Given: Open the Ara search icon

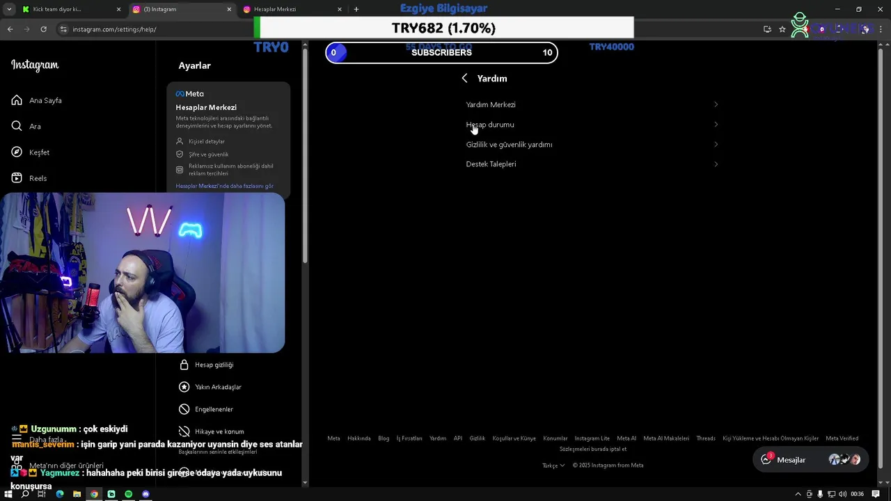Looking at the screenshot, I should coord(17,126).
